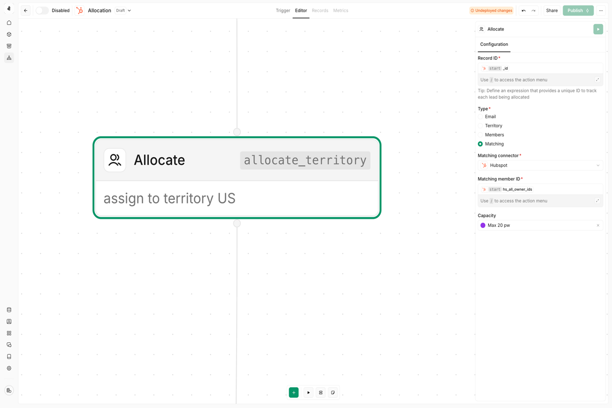Open settings gear in left sidebar
The width and height of the screenshot is (612, 408).
point(9,368)
